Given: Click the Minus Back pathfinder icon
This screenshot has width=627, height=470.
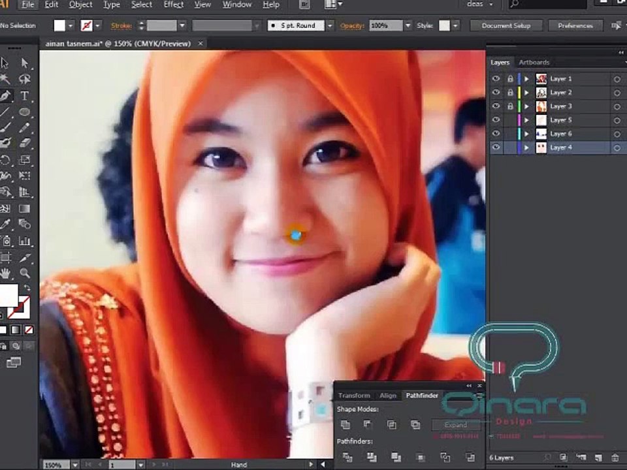Looking at the screenshot, I should click(x=470, y=457).
